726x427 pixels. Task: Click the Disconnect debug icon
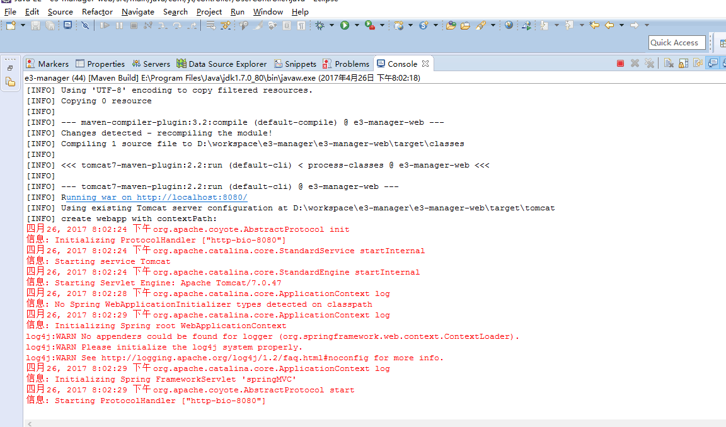147,25
